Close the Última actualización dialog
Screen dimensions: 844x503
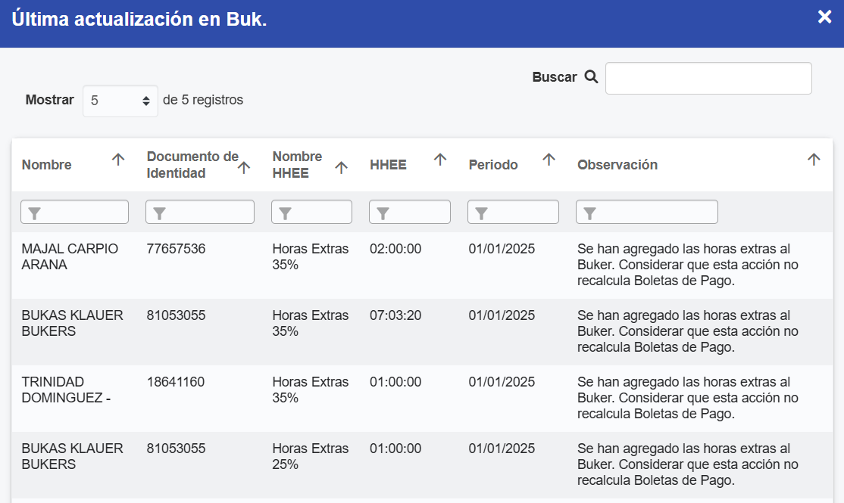824,17
